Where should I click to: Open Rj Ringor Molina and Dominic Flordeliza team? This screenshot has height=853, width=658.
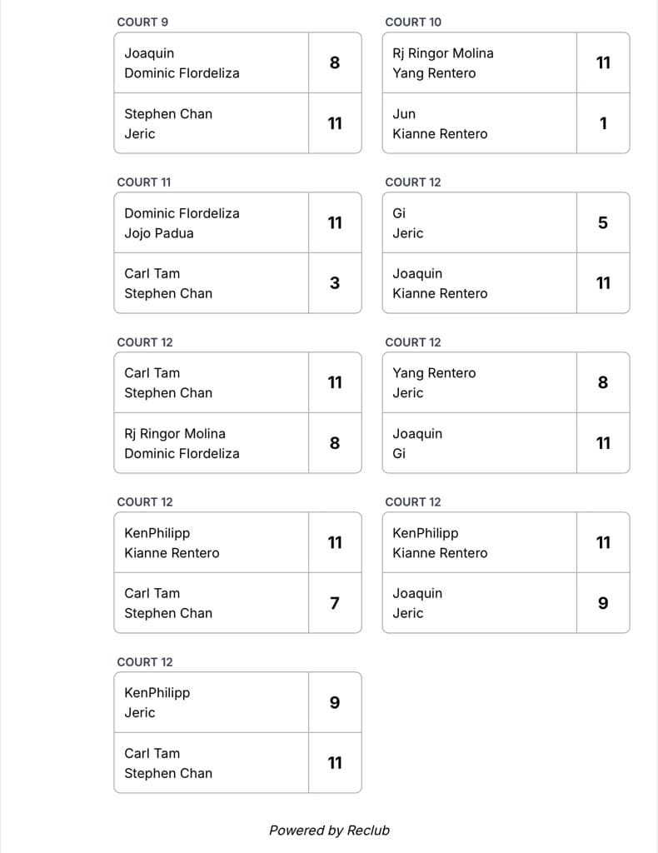coord(237,443)
